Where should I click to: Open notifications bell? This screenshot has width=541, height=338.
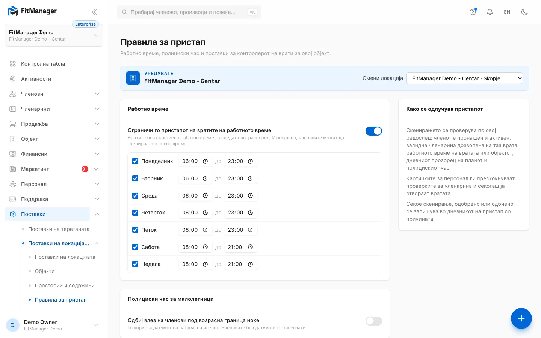pos(490,12)
